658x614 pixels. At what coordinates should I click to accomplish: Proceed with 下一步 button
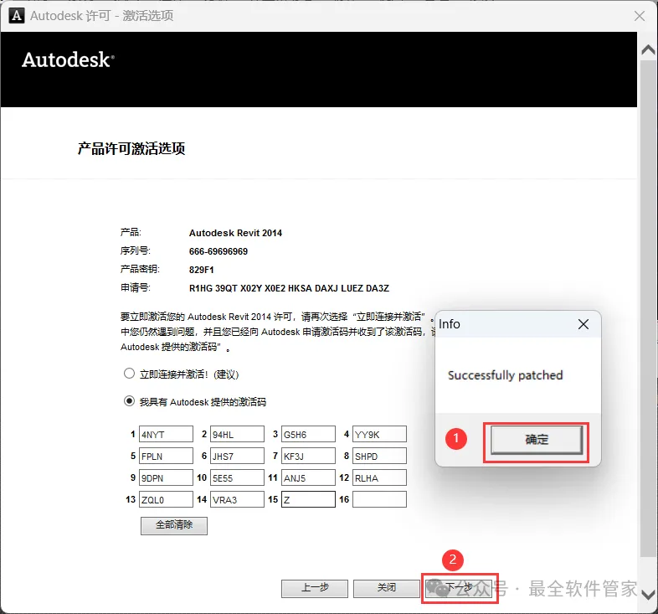click(x=459, y=588)
